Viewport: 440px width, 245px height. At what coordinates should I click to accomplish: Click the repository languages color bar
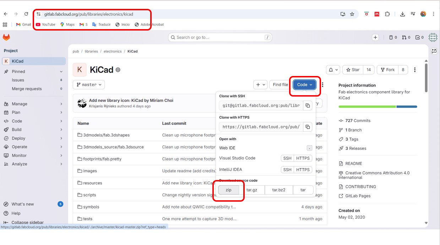click(377, 107)
